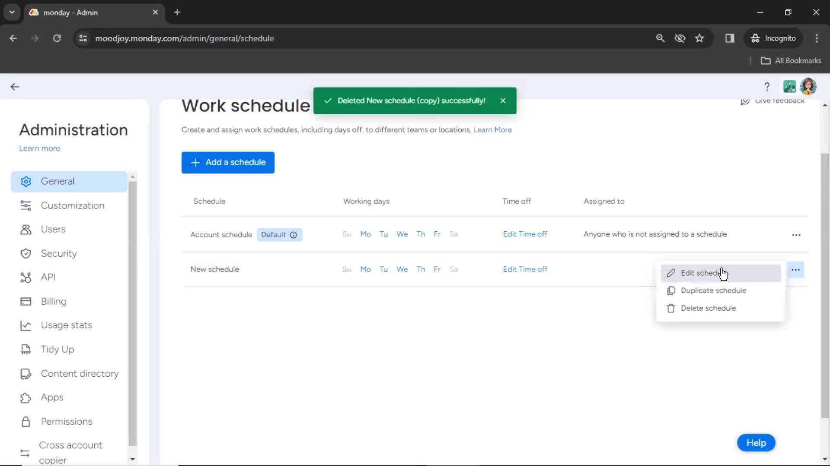The width and height of the screenshot is (830, 466).
Task: Click the dismiss notification close button
Action: [503, 101]
